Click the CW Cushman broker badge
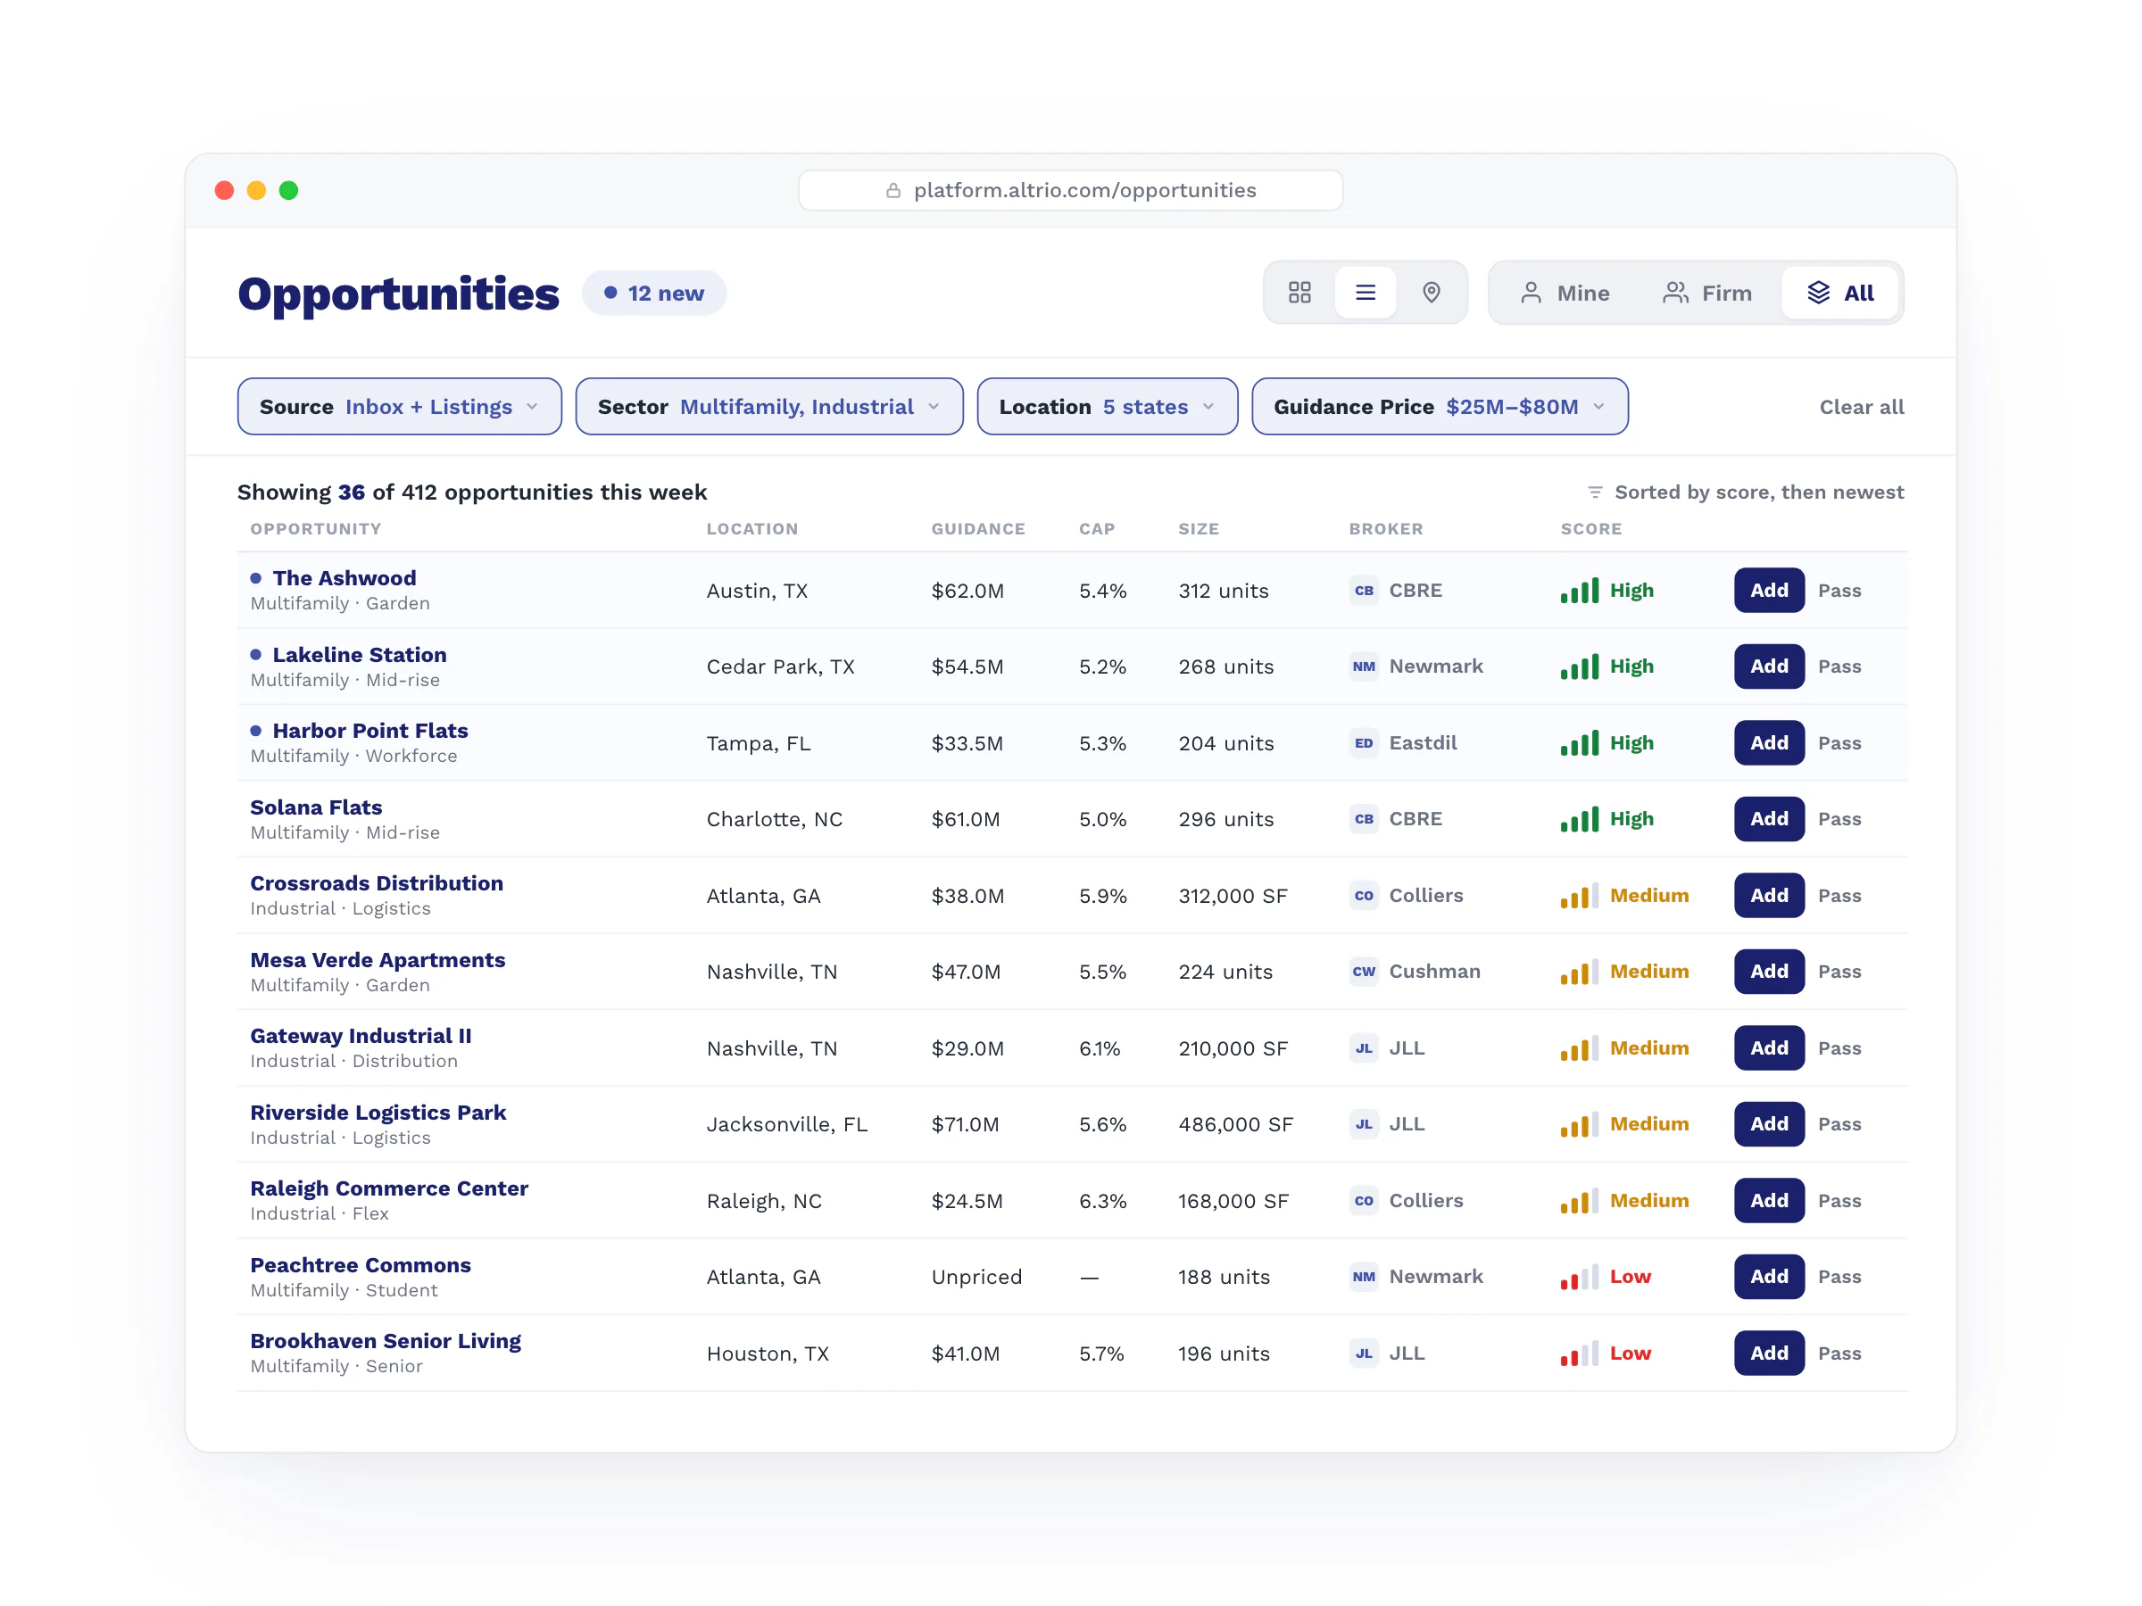 1364,971
